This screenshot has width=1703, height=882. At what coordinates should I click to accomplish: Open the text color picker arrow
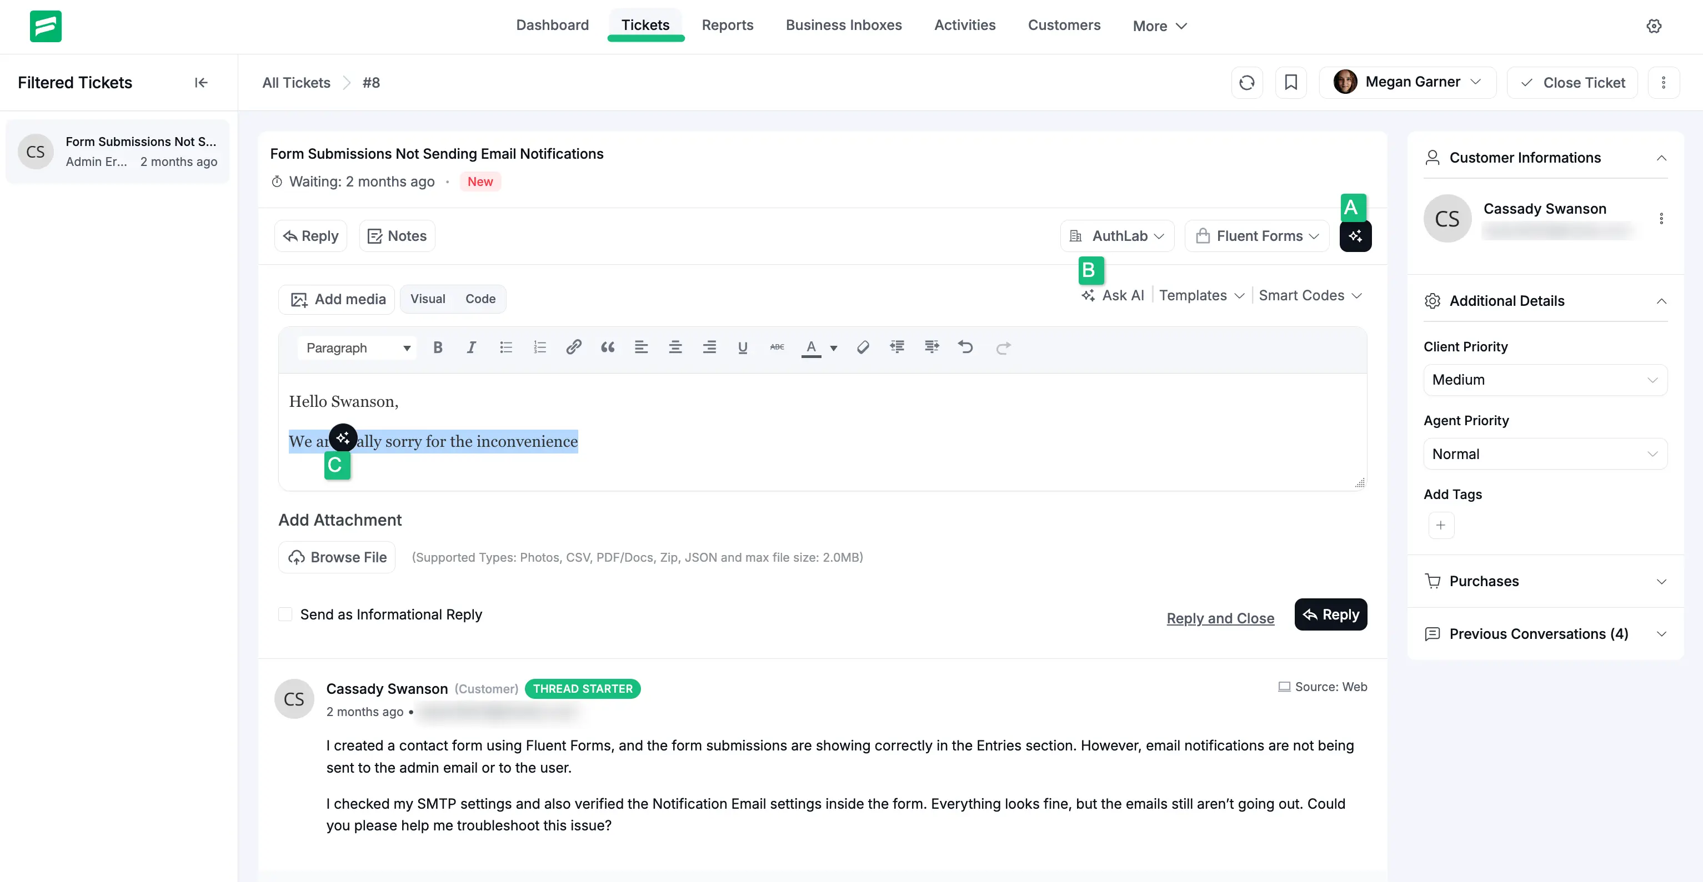click(833, 348)
